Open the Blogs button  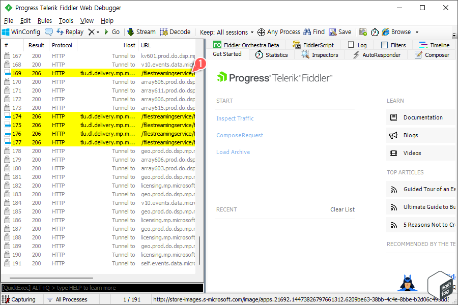(421, 135)
